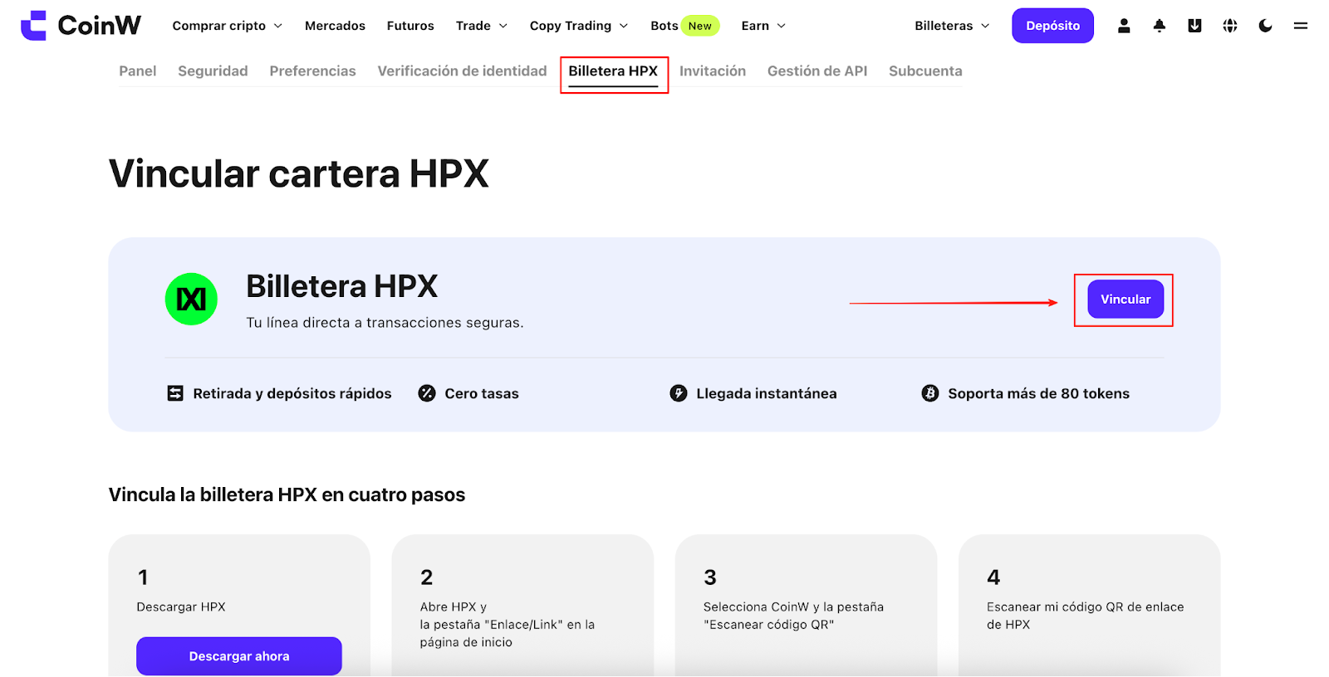The height and width of the screenshot is (677, 1329).
Task: Click the instant arrival lightning icon
Action: tap(679, 393)
